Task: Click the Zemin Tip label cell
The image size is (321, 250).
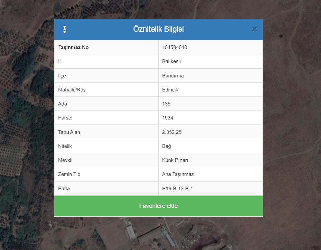Action: point(69,174)
